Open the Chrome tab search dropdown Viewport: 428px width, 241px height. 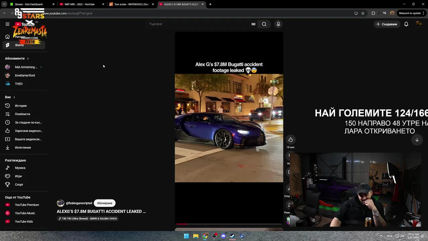click(x=4, y=4)
